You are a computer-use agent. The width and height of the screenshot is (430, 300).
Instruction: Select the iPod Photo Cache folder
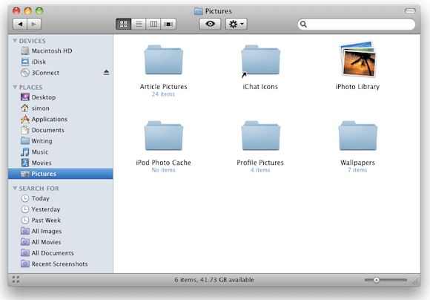pyautogui.click(x=164, y=136)
